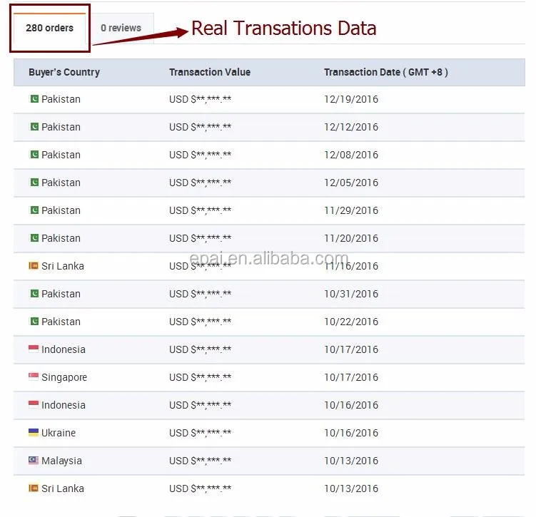Select the Singapore country name

pyautogui.click(x=64, y=377)
